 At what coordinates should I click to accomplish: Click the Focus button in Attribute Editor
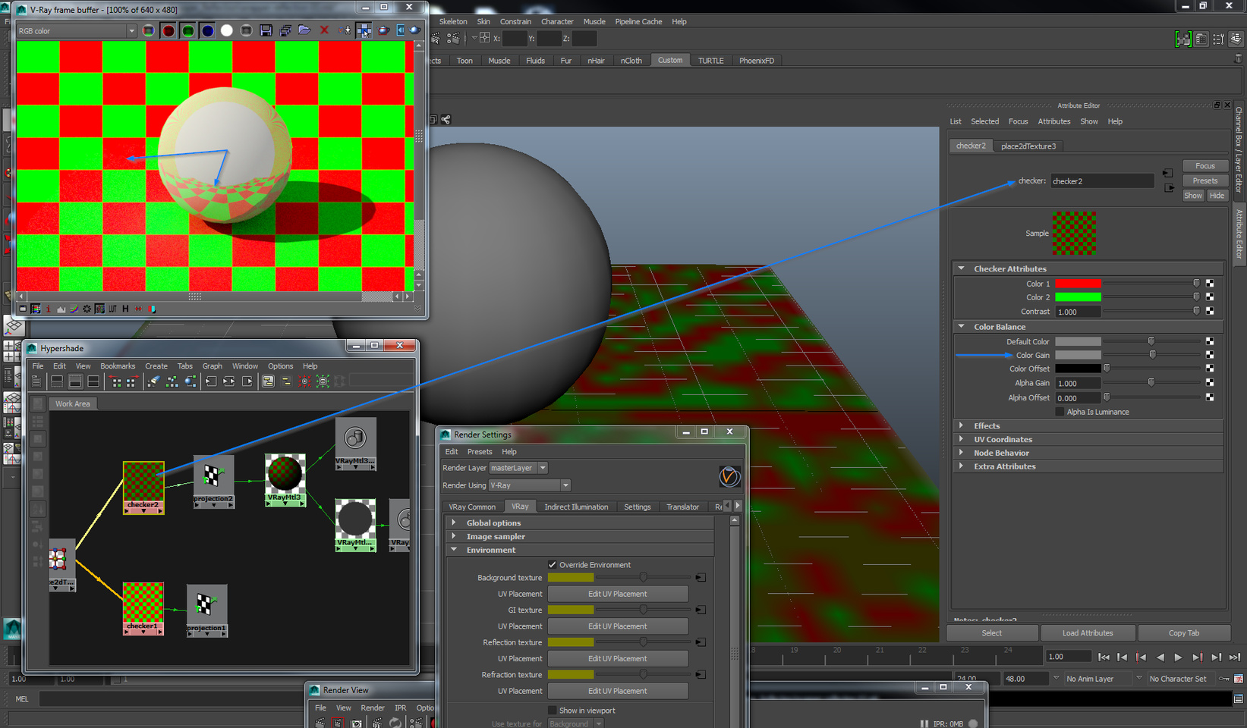[1205, 166]
